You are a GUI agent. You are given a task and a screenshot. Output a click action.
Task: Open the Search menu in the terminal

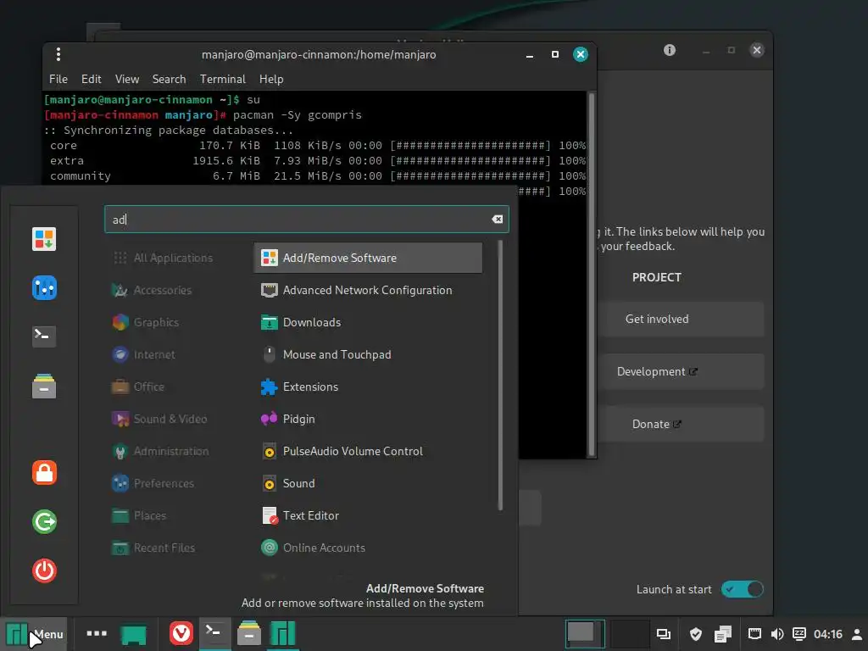click(x=169, y=79)
